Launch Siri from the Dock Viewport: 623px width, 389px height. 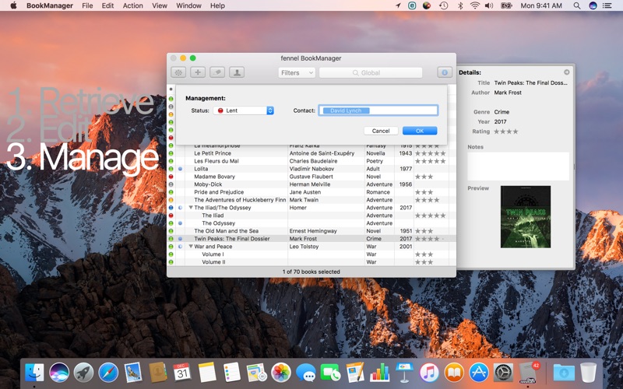coord(59,373)
